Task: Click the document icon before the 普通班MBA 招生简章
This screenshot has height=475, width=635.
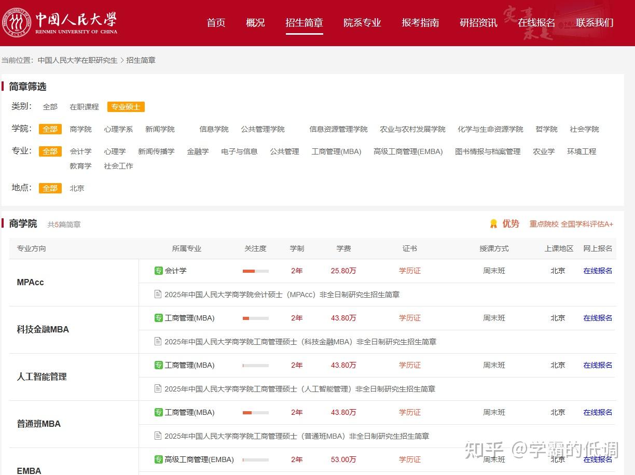Action: pyautogui.click(x=158, y=436)
